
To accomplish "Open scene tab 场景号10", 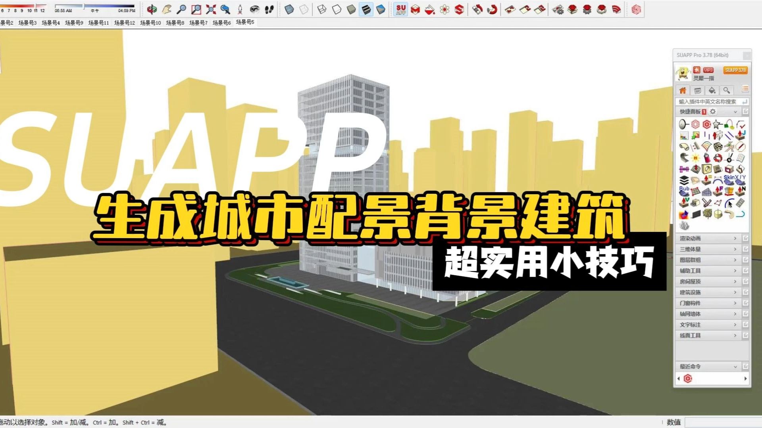I will click(150, 23).
